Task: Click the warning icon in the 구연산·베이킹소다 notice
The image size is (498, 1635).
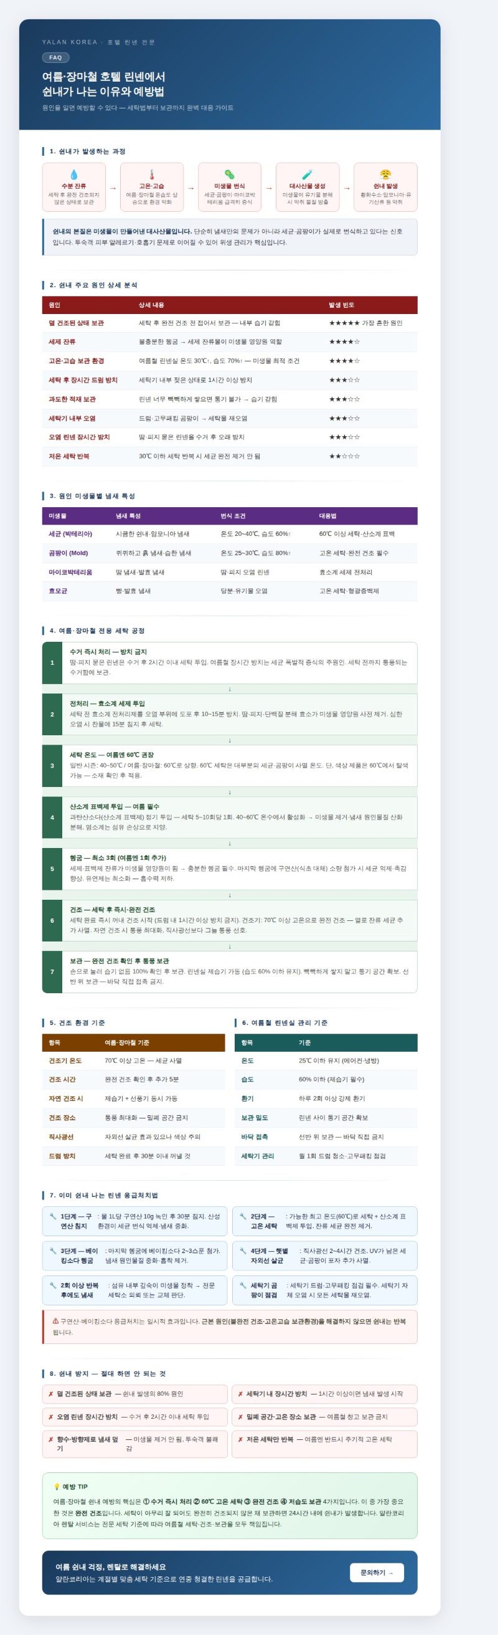Action: point(56,1322)
